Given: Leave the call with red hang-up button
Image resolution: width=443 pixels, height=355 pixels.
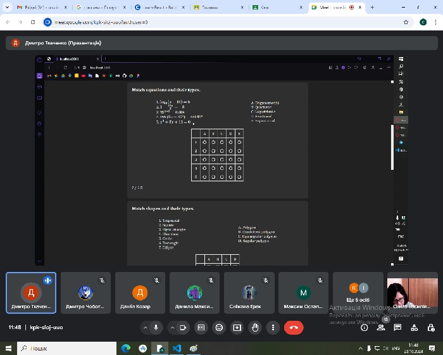Looking at the screenshot, I should (293, 327).
